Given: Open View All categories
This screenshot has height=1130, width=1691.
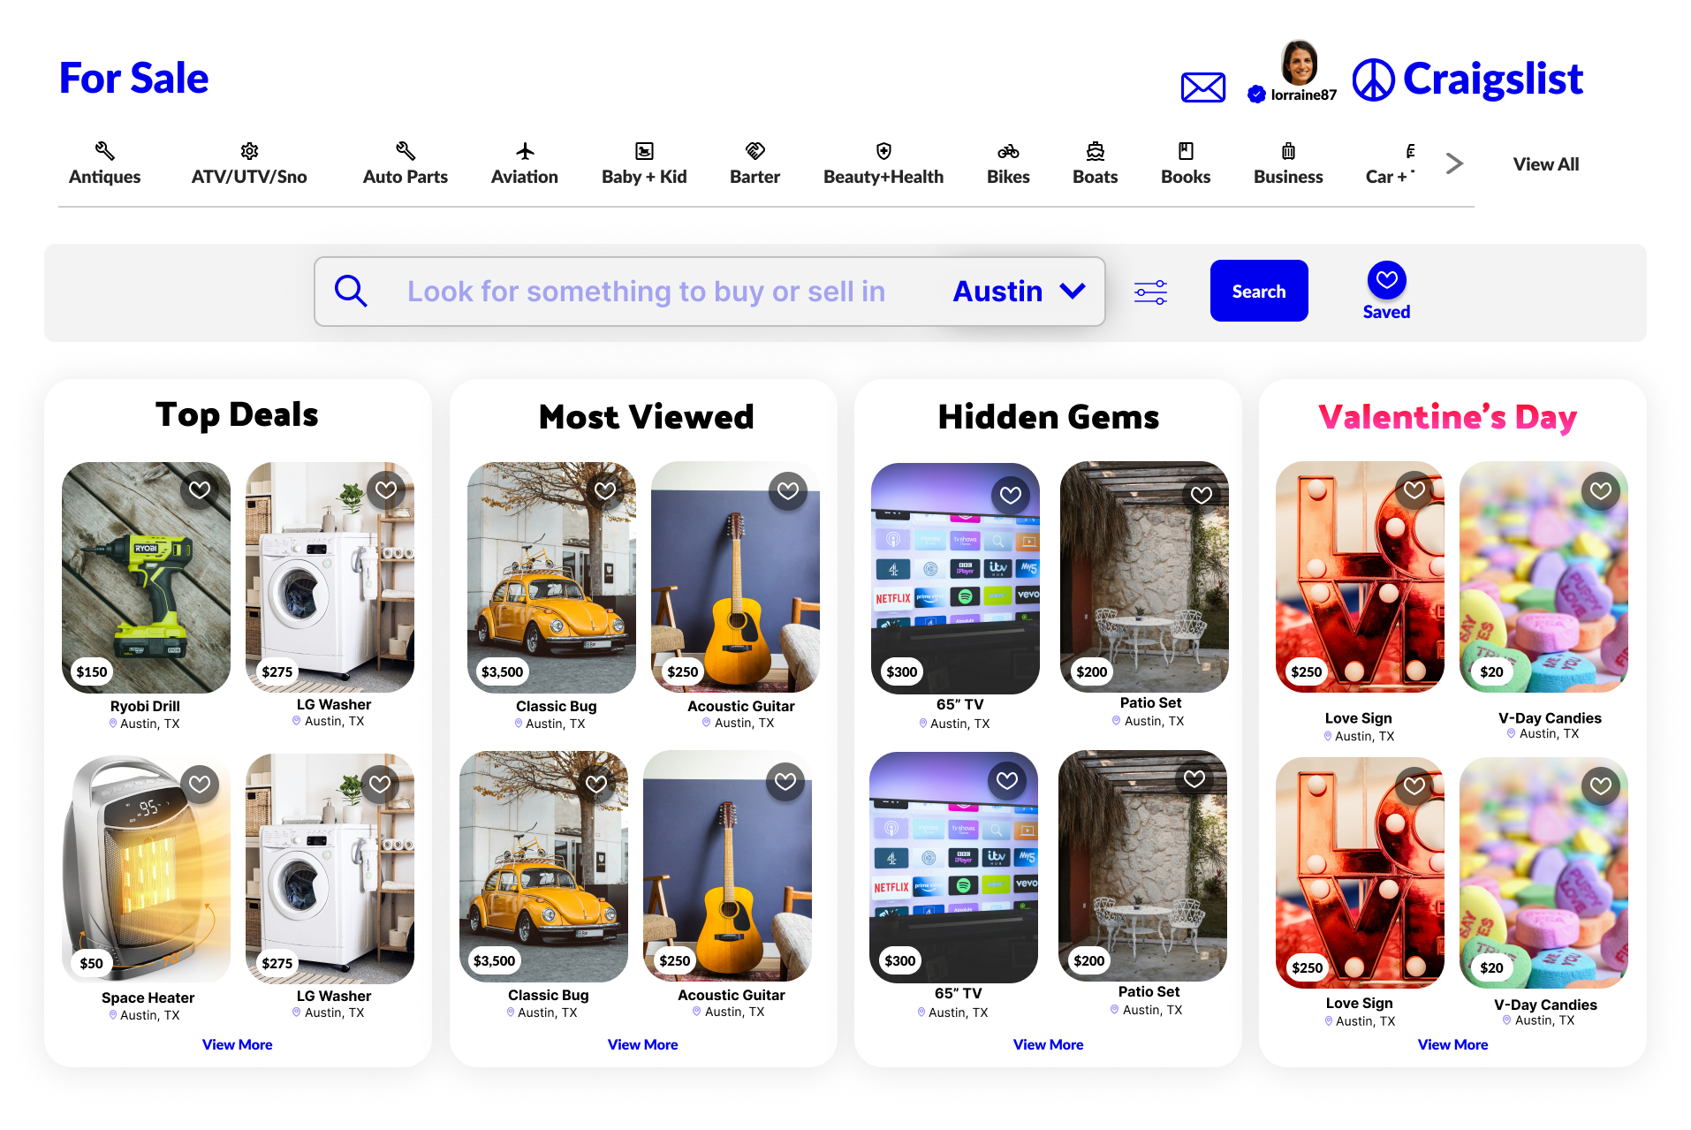Looking at the screenshot, I should (1546, 164).
